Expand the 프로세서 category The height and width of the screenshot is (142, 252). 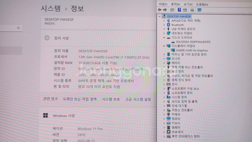click(164, 132)
